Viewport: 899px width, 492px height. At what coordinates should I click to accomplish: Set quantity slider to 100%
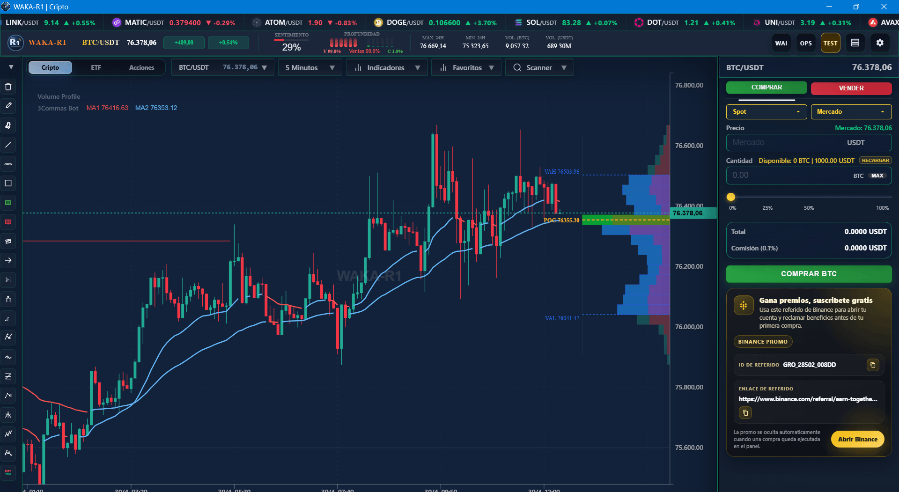point(883,208)
